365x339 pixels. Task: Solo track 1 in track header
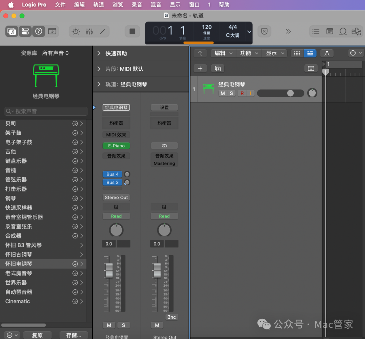[232, 93]
